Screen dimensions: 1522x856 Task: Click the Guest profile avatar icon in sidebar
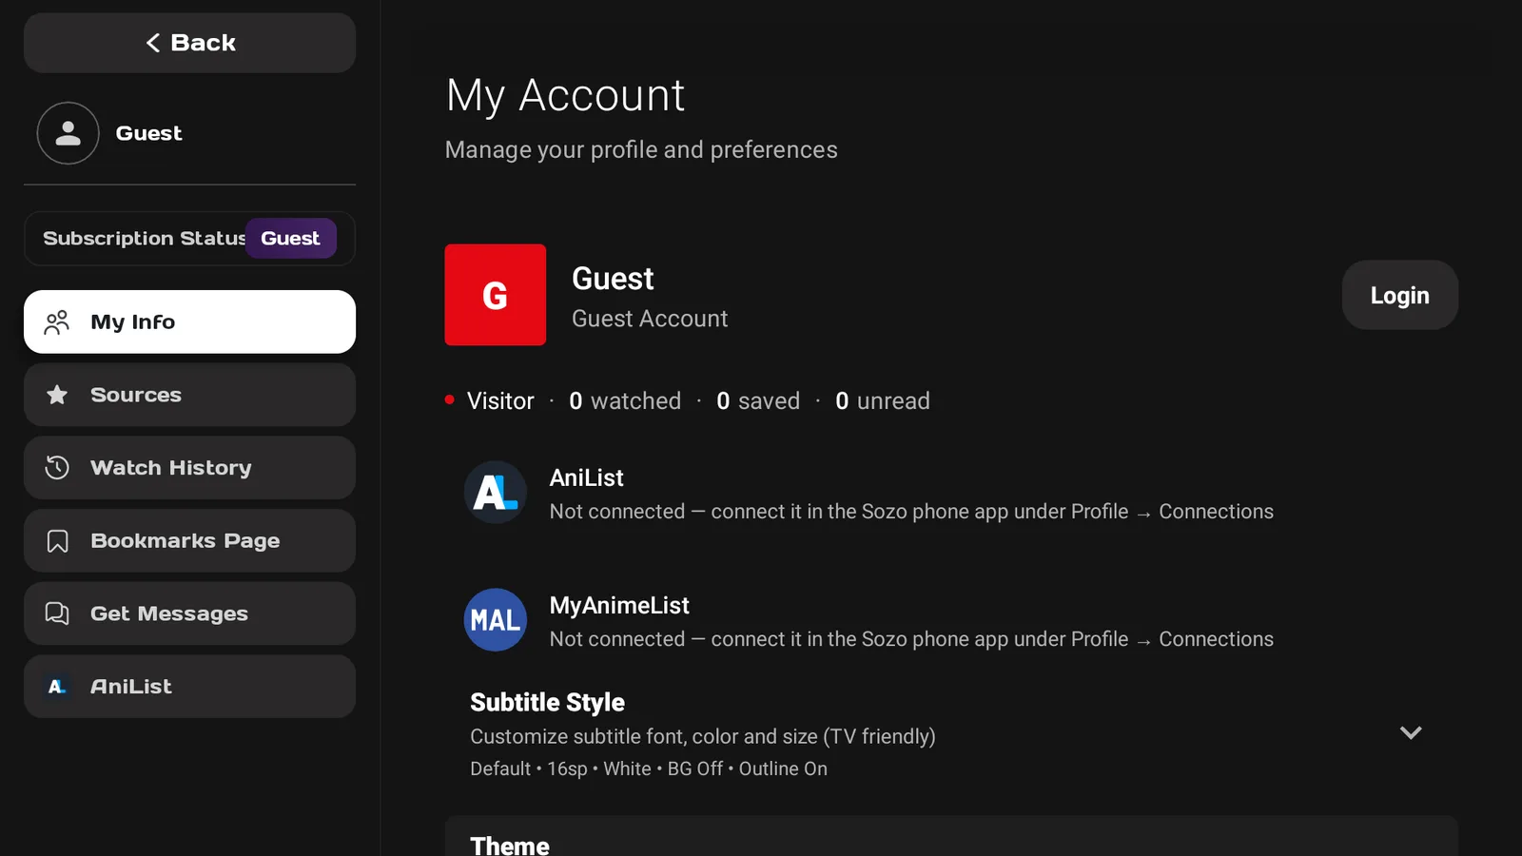click(x=68, y=133)
